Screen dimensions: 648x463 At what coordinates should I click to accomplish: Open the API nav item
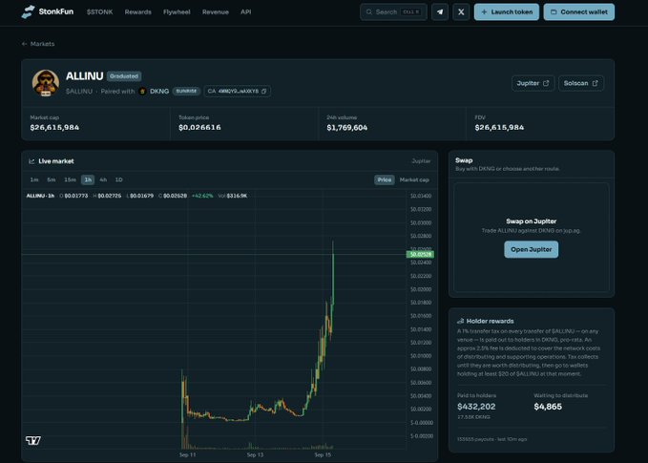click(246, 12)
